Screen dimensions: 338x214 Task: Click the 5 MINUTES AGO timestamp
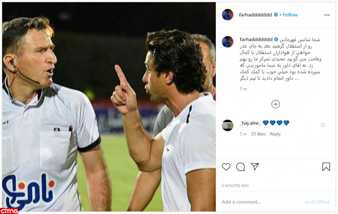coord(236,186)
